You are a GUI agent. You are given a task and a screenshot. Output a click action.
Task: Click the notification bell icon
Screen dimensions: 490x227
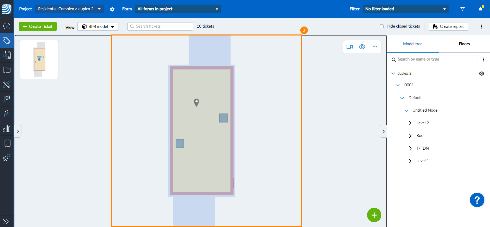(x=480, y=9)
